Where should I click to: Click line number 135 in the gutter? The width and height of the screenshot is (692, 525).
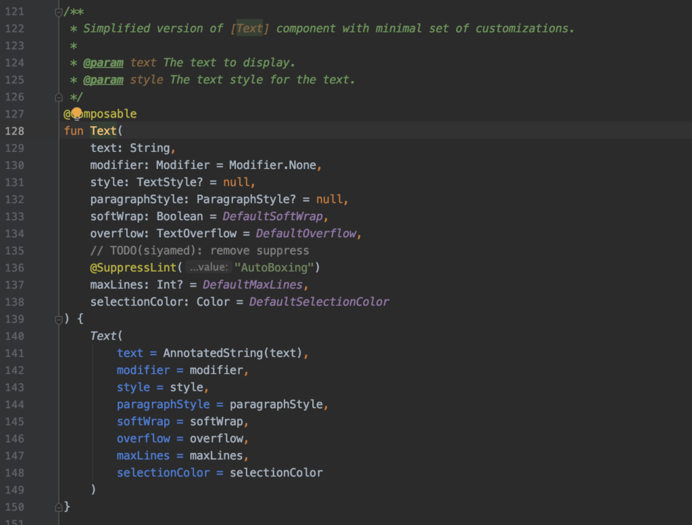(15, 251)
